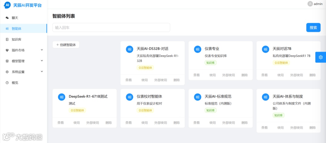Click 外部使用 on 天辰AI-体系与制度 card

coord(296,128)
